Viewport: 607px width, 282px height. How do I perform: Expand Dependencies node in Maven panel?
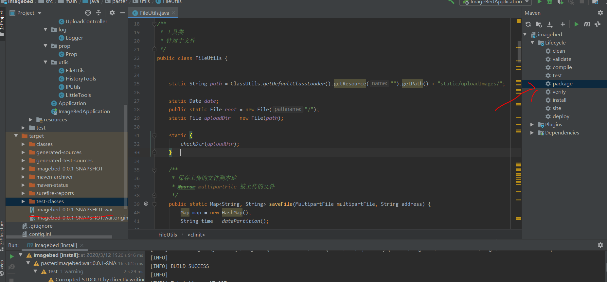pos(532,133)
